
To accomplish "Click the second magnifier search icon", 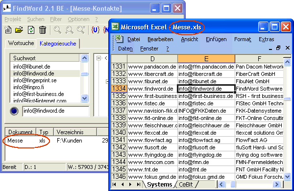I will pos(69,30).
